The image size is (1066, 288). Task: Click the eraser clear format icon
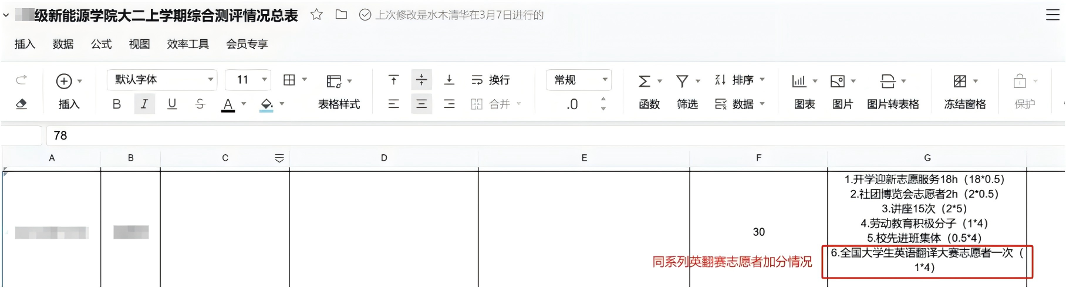coord(21,104)
